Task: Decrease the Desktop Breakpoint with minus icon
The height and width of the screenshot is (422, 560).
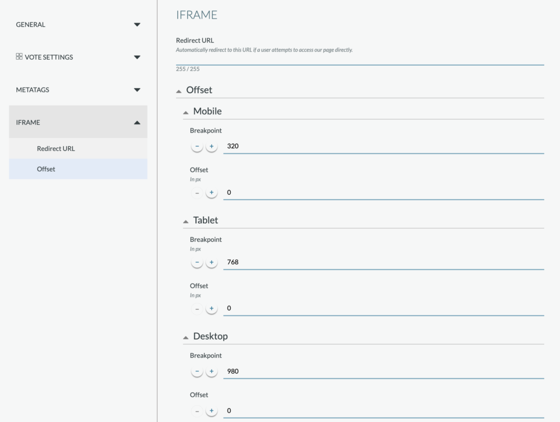Action: point(197,371)
